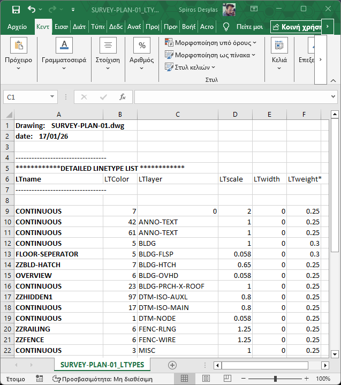This screenshot has height=385, width=341.
Task: Switch to the Κεντρική ribbon tab
Action: [x=43, y=27]
